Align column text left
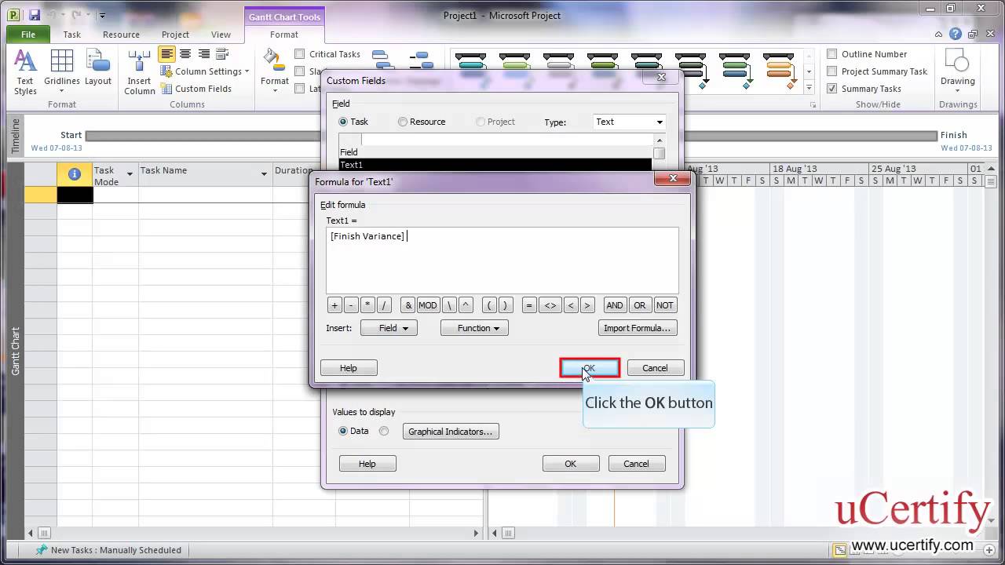1005x565 pixels. coord(166,54)
